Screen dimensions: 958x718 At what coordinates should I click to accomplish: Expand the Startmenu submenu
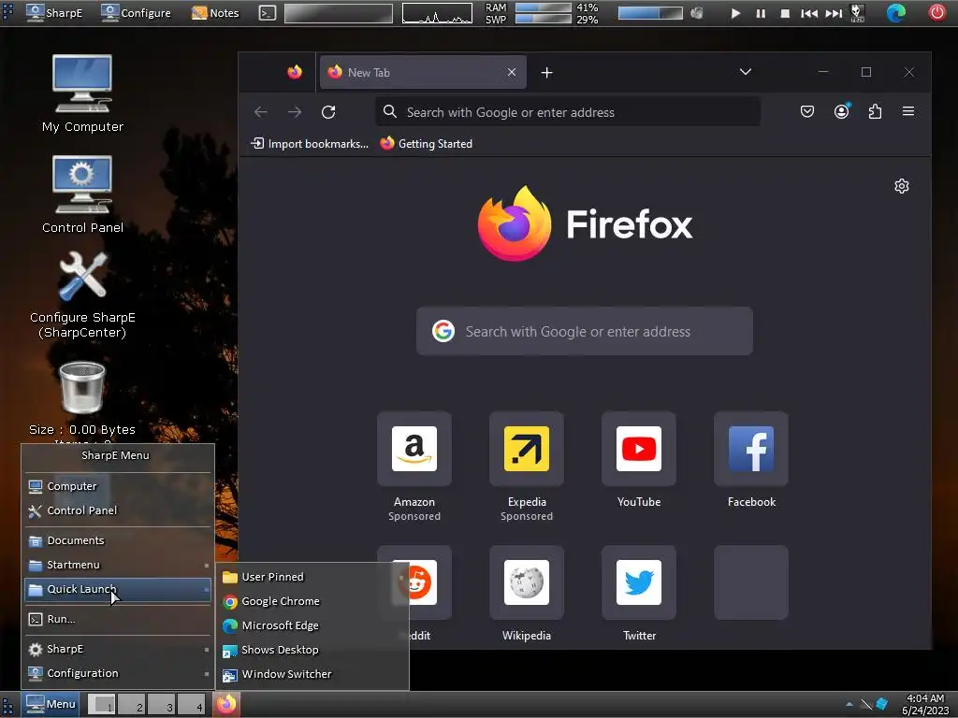tap(118, 565)
